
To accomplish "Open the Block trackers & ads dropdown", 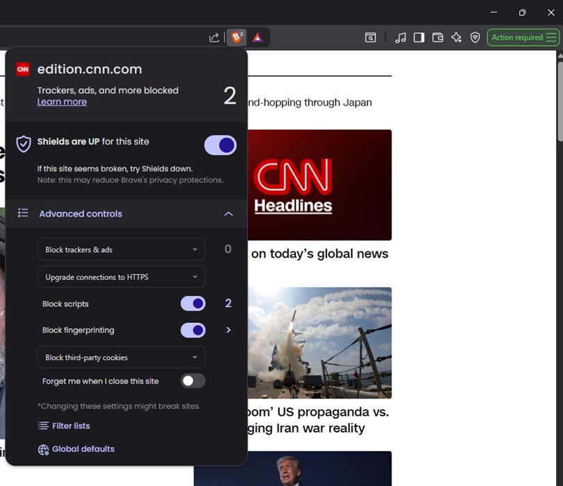I will [x=121, y=250].
